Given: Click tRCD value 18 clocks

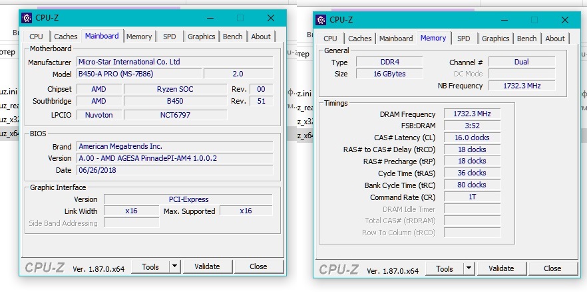Looking at the screenshot, I should pos(472,149).
